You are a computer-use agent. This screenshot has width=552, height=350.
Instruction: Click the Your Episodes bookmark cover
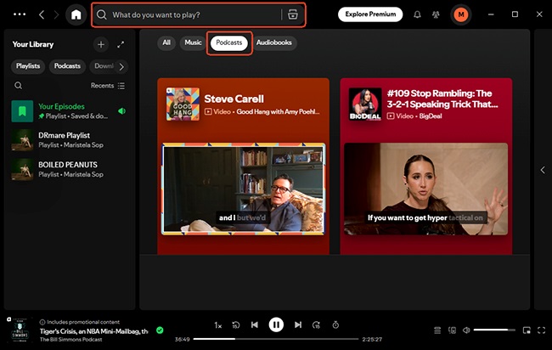tap(22, 111)
